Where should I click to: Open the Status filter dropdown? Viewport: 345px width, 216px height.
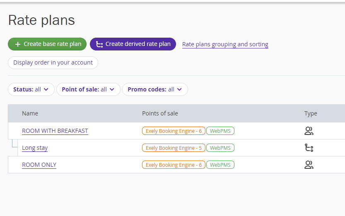coord(31,89)
